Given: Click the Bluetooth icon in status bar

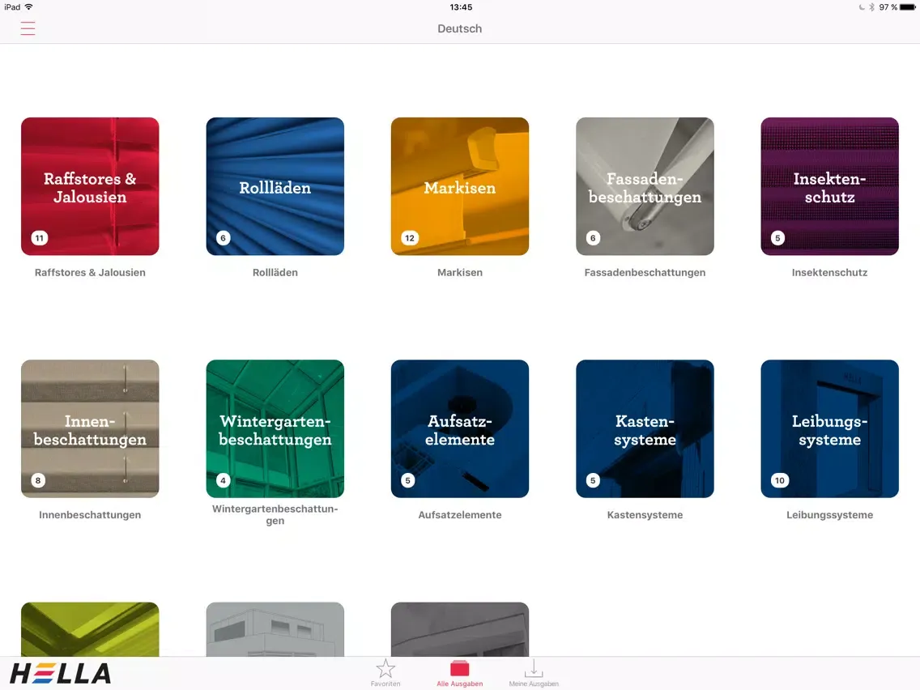Looking at the screenshot, I should pyautogui.click(x=872, y=7).
